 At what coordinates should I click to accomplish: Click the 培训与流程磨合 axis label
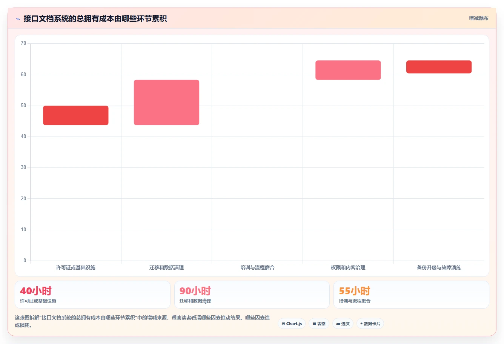[257, 267]
